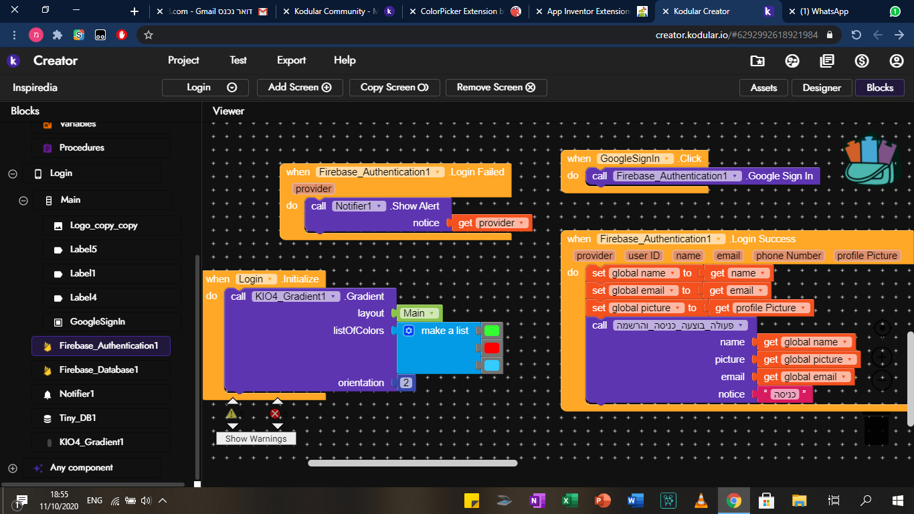Expand the Any component section
The height and width of the screenshot is (514, 914).
point(13,468)
